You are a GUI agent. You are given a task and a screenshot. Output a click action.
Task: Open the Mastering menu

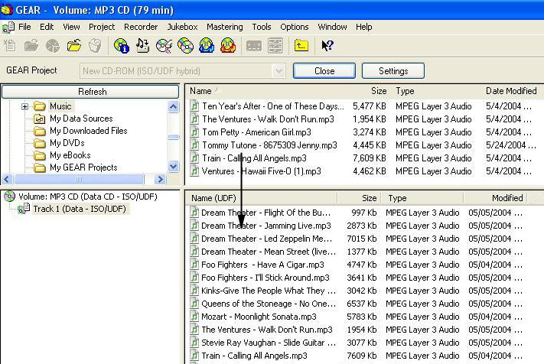(224, 27)
